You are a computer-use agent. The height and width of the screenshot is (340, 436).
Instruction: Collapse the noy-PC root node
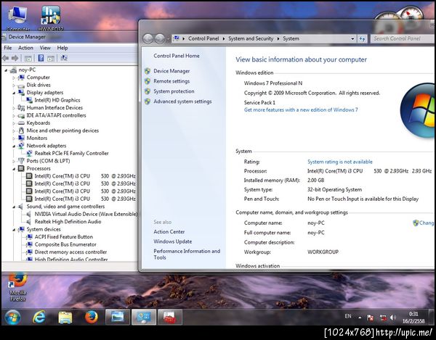[6, 70]
